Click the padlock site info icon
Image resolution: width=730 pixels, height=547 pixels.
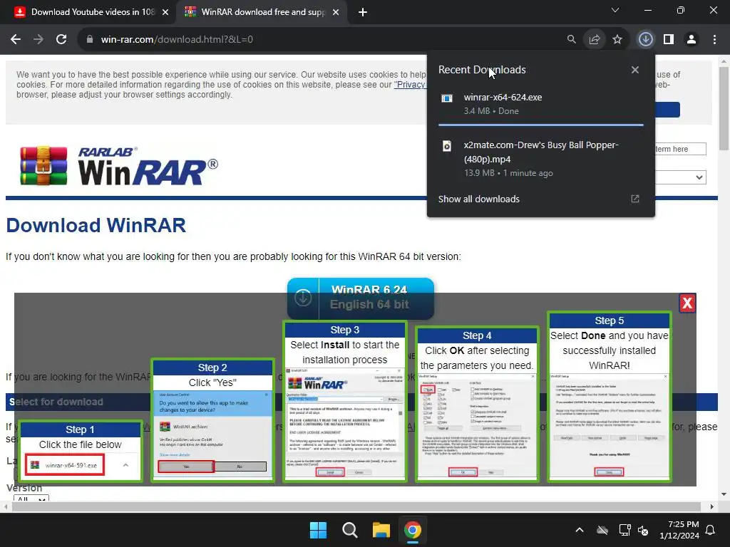click(90, 40)
